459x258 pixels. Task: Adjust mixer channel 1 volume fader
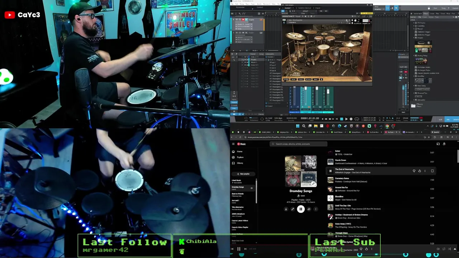click(294, 87)
